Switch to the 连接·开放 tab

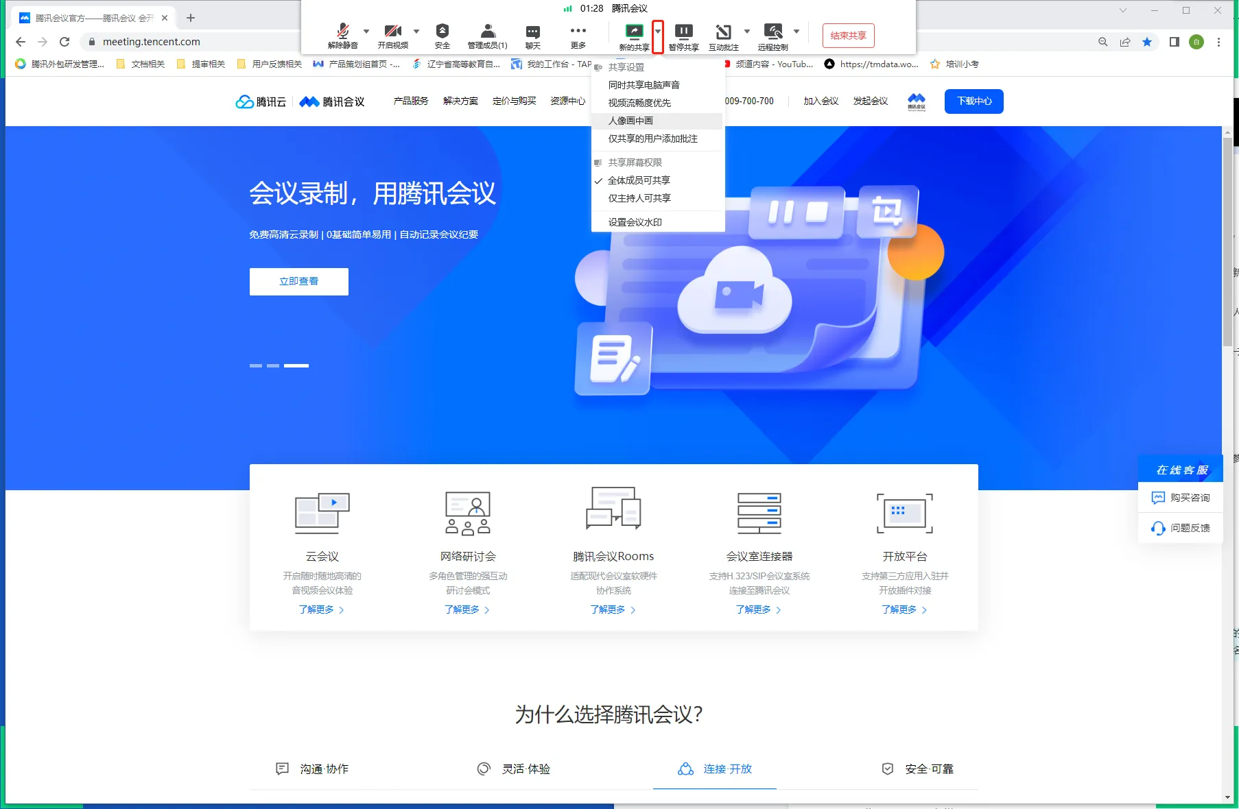pos(715,769)
